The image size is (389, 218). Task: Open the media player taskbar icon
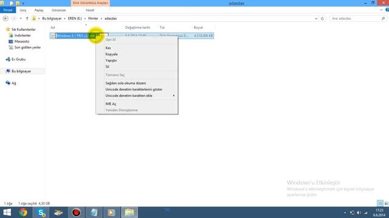(x=111, y=213)
